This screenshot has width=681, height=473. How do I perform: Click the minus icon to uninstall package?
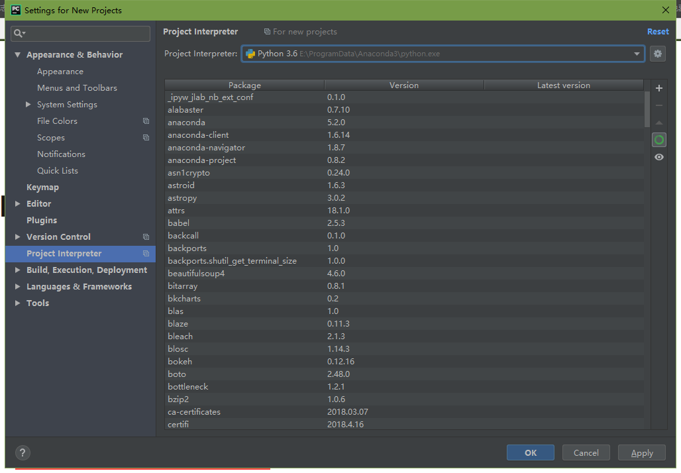(659, 105)
